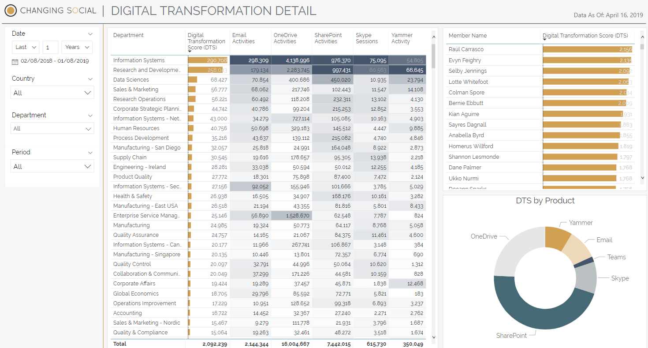Select the Quality Assurance row

(268, 235)
